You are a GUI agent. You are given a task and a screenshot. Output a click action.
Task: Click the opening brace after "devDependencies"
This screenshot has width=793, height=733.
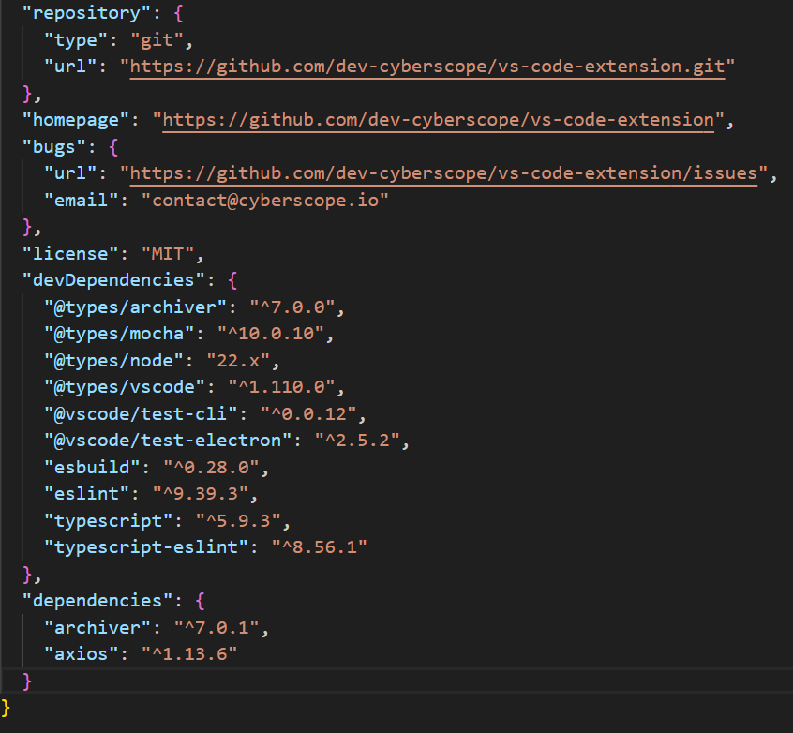232,281
